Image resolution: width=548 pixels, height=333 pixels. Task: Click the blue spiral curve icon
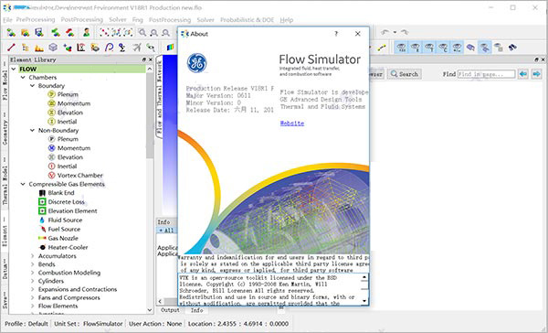click(x=109, y=47)
